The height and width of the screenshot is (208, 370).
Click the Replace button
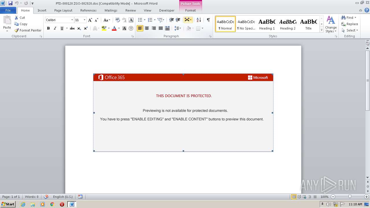click(x=350, y=24)
